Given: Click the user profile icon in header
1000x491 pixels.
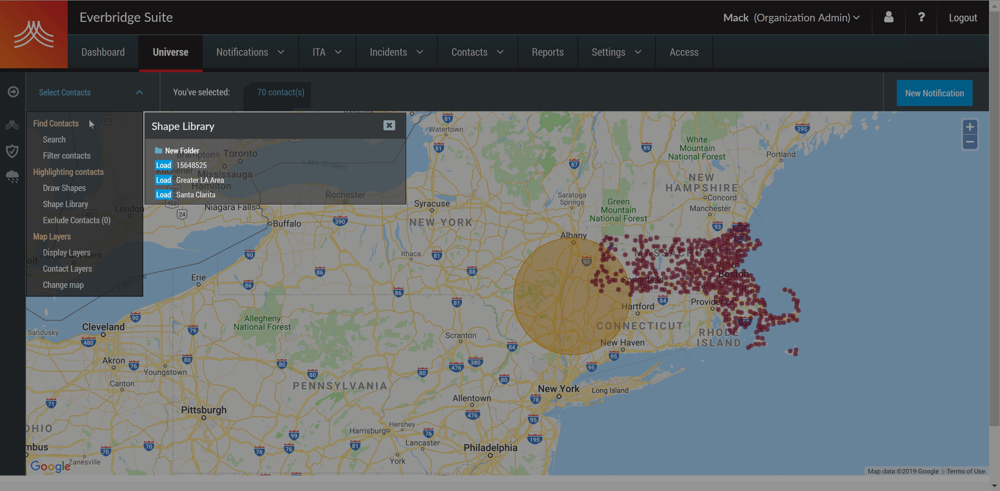Looking at the screenshot, I should tap(888, 17).
